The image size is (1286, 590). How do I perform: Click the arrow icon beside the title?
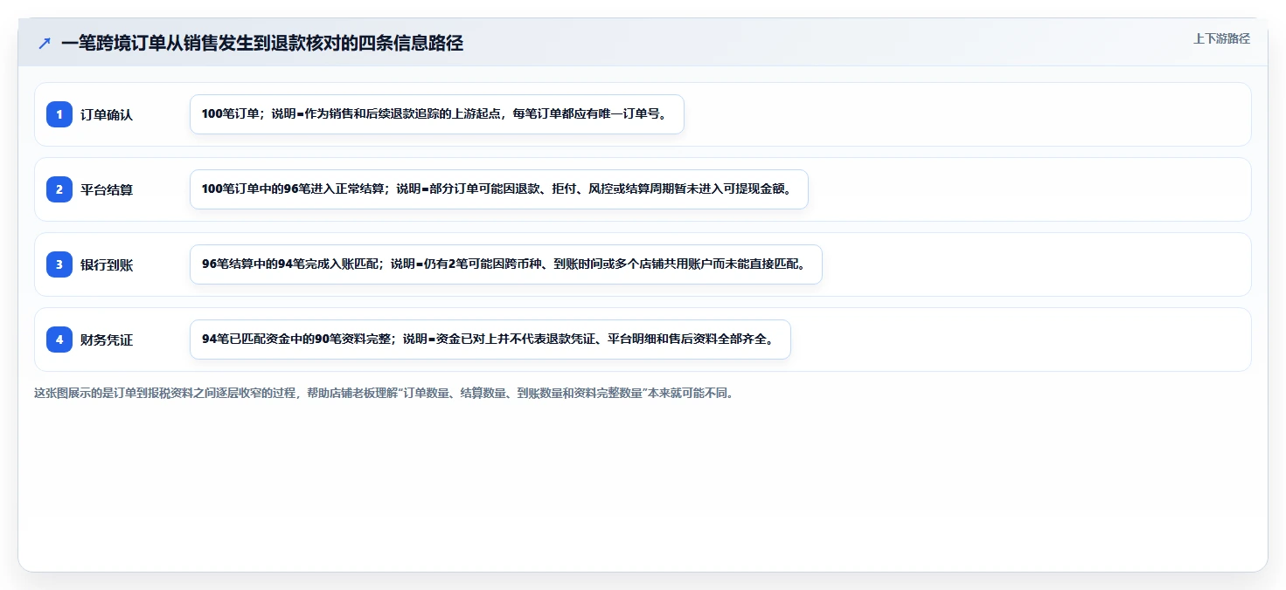click(45, 44)
